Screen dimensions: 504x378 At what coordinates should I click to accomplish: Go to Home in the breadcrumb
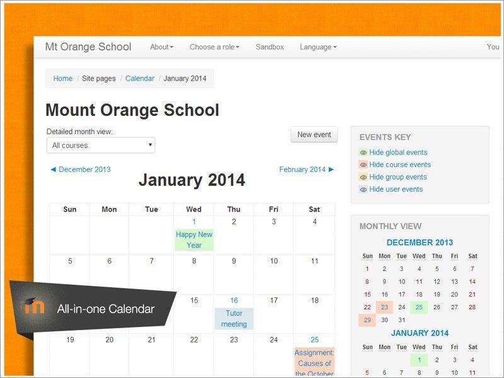pyautogui.click(x=63, y=78)
